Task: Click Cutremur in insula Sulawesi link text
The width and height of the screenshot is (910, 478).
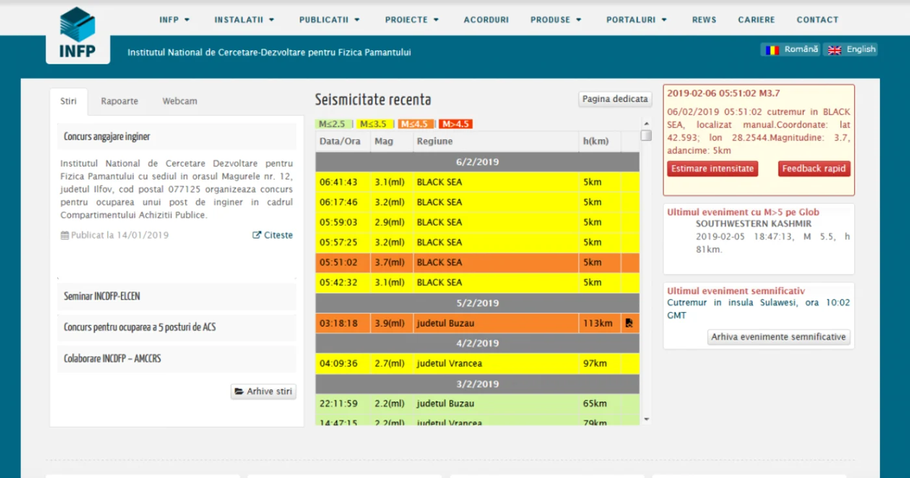Action: click(x=759, y=309)
